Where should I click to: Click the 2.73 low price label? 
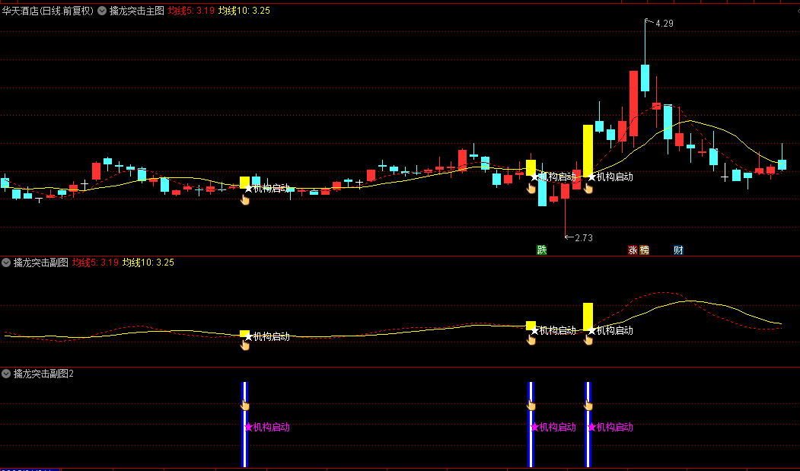pos(584,238)
